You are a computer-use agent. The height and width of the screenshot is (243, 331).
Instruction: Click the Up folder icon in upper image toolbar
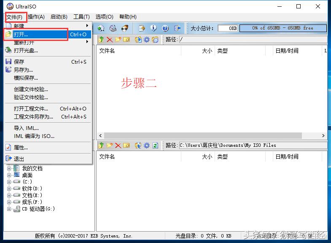101,40
